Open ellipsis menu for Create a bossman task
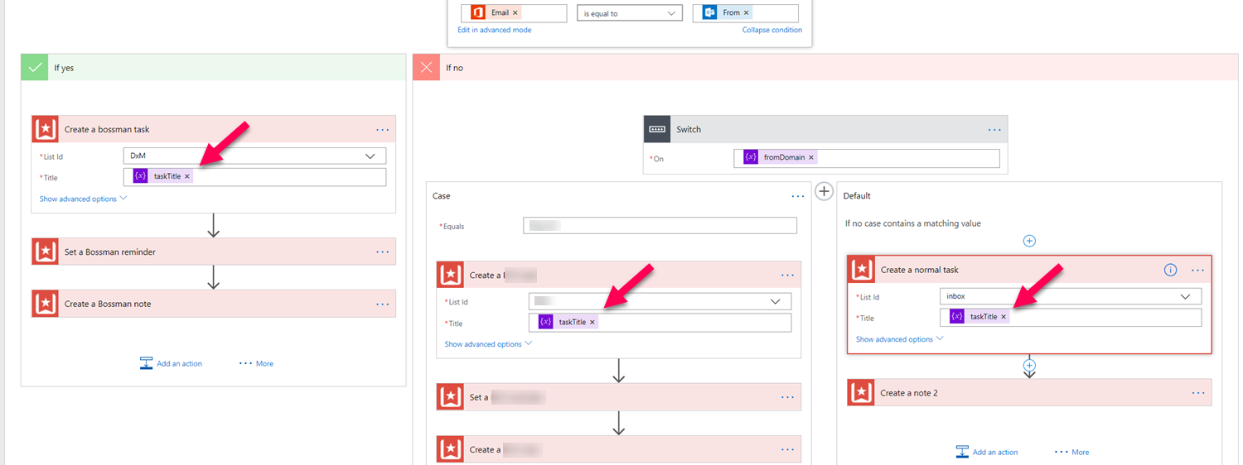This screenshot has height=465, width=1243. tap(382, 130)
